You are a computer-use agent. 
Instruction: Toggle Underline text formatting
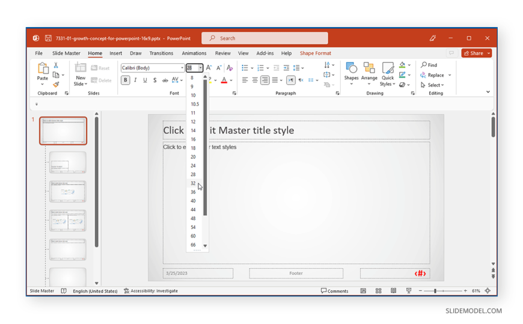(x=145, y=80)
